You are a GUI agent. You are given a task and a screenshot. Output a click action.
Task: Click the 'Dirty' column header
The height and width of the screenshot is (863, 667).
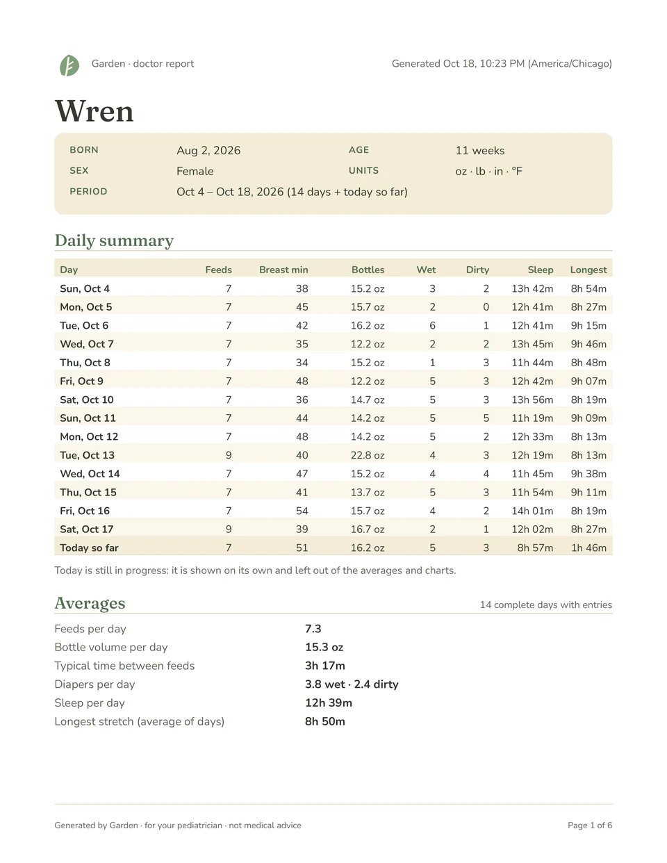[477, 270]
